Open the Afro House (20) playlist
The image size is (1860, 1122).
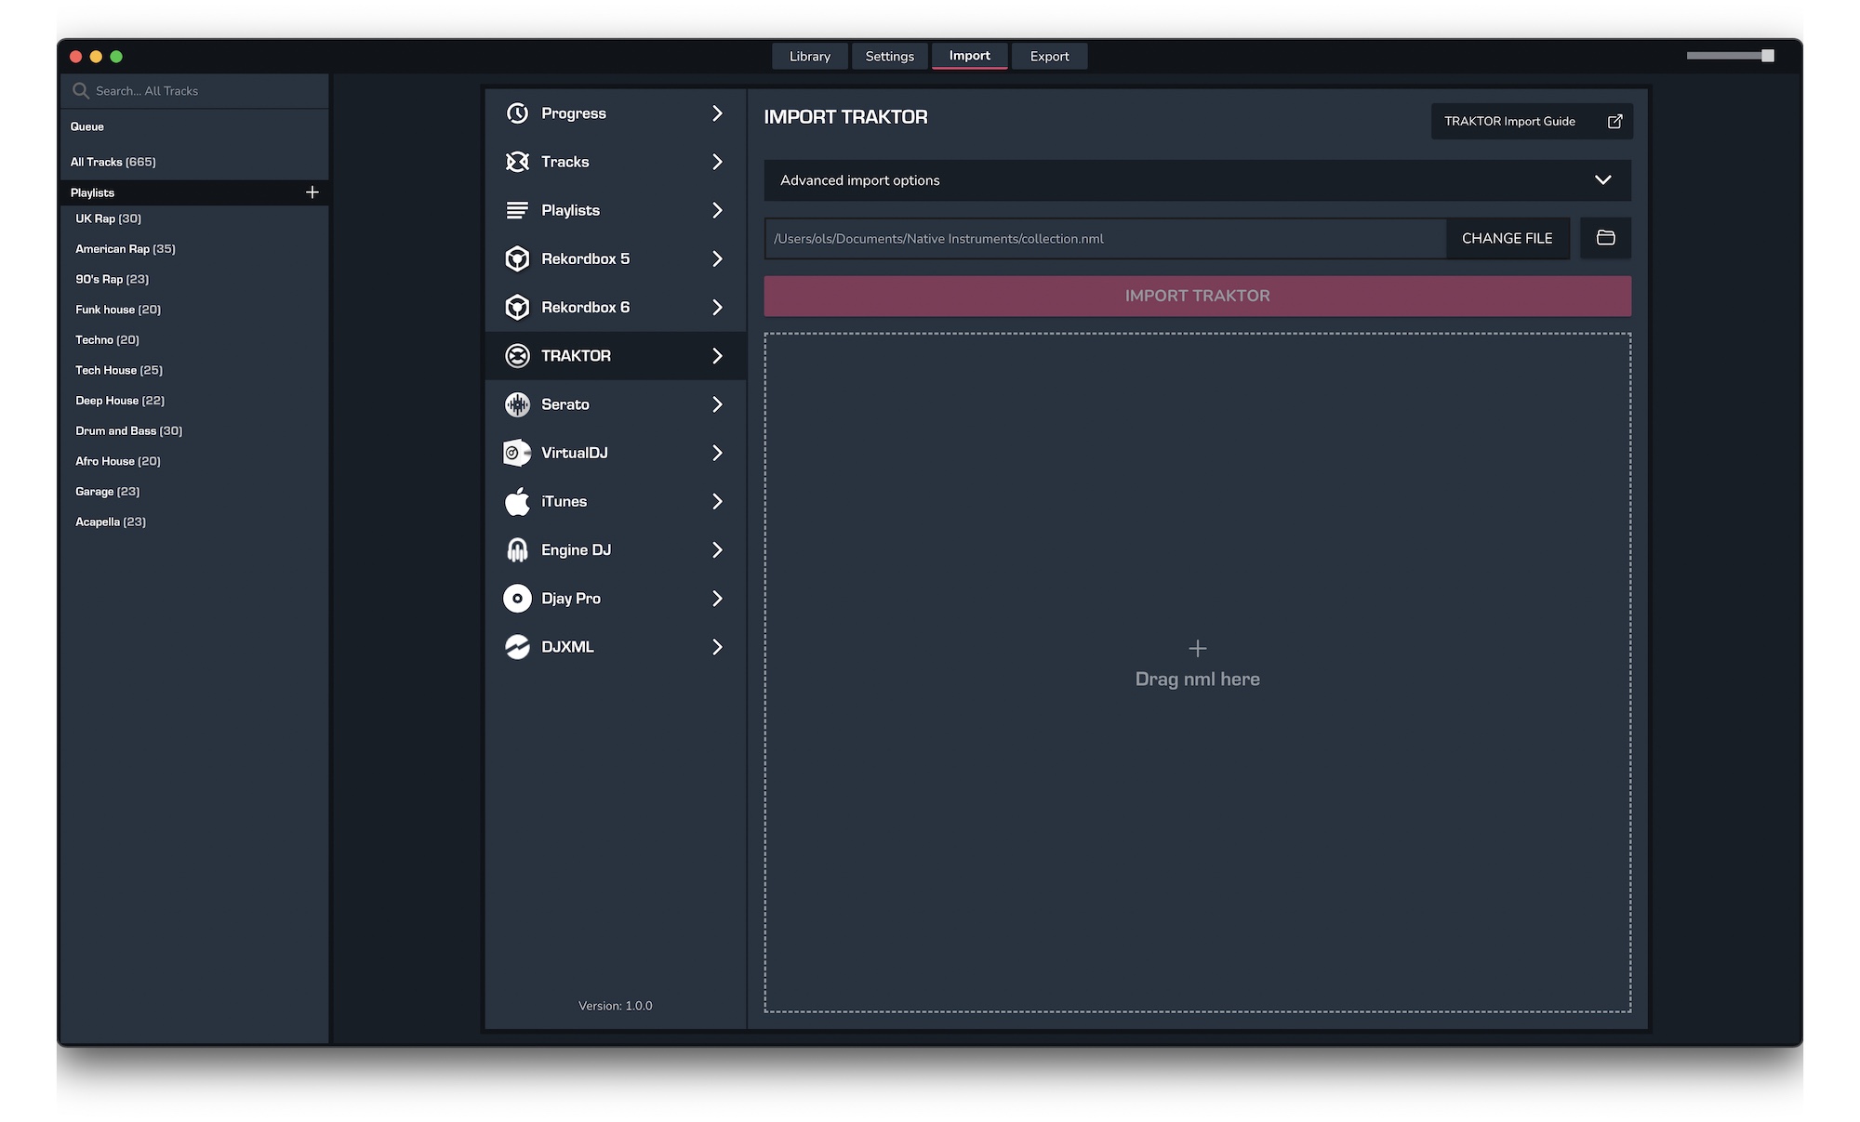point(118,461)
